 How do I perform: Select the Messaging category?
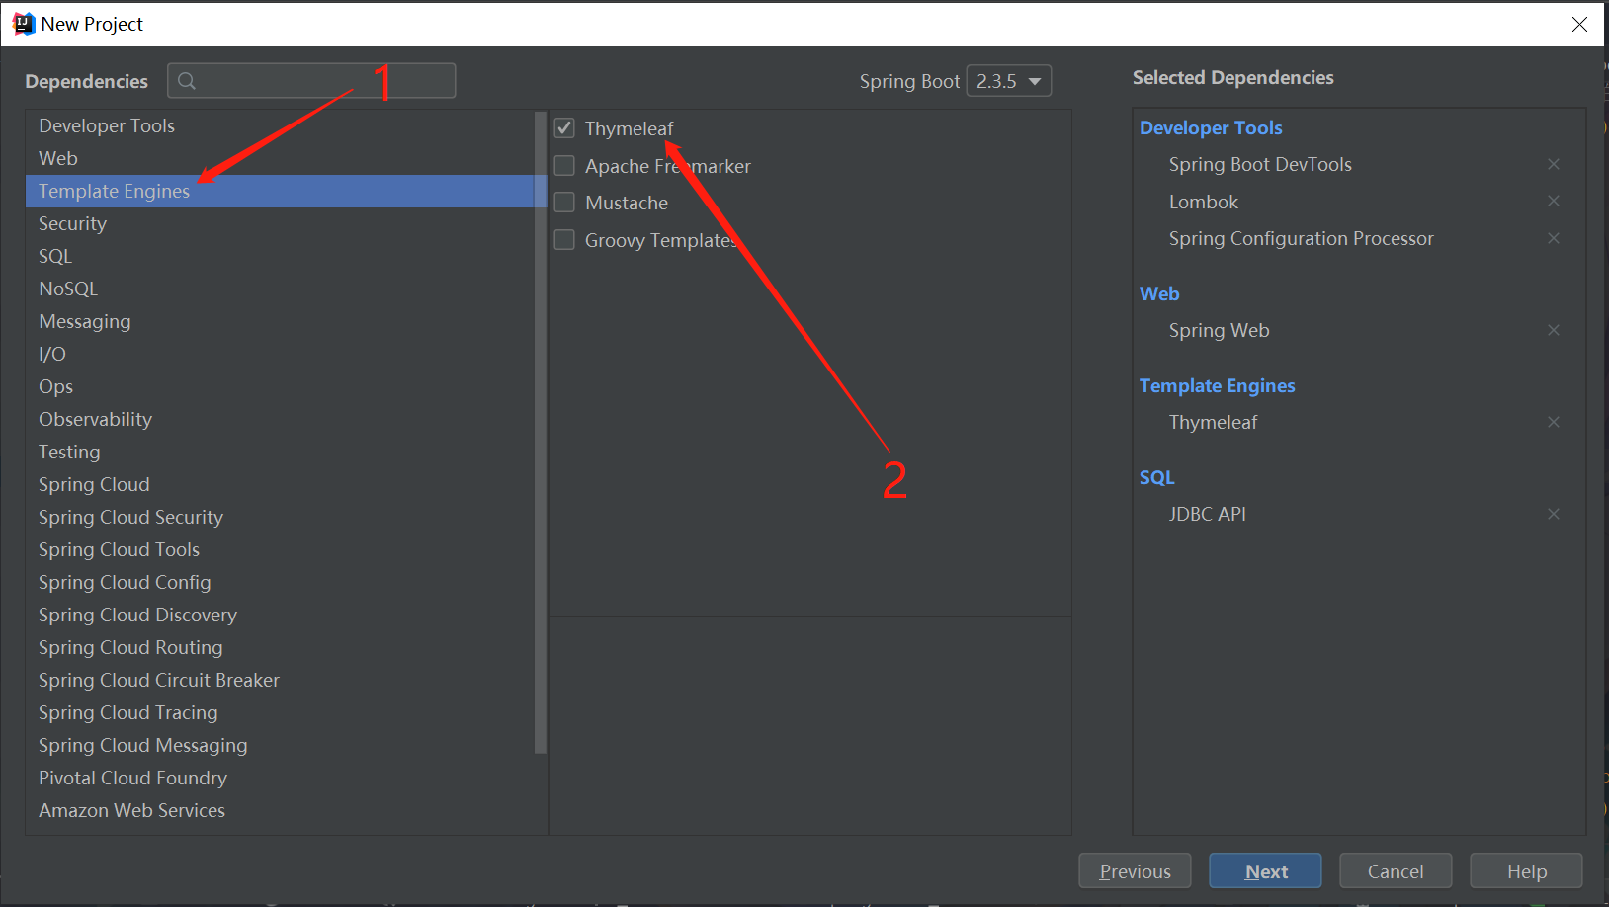(x=280, y=321)
